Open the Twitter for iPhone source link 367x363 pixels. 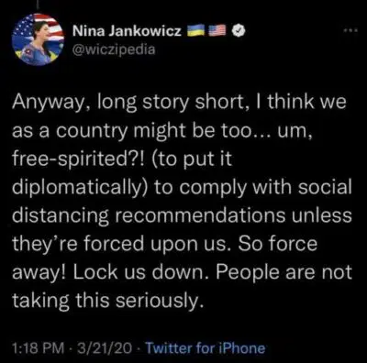(x=206, y=348)
